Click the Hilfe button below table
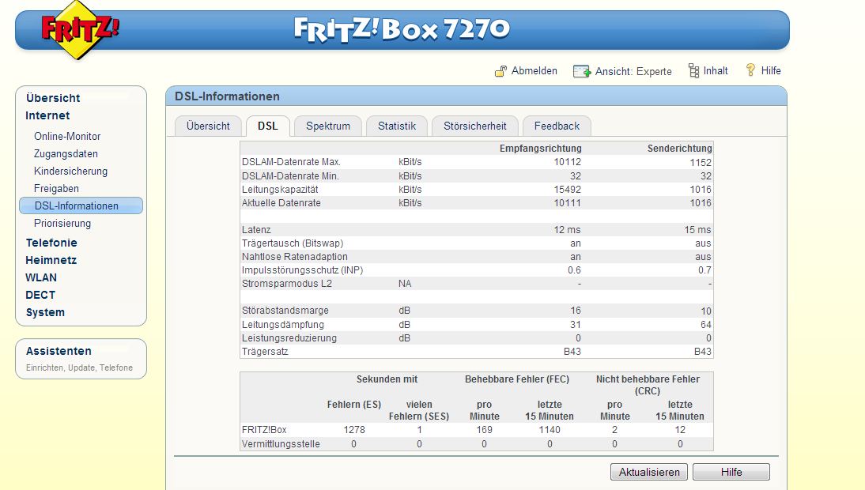The height and width of the screenshot is (490, 865). (731, 472)
